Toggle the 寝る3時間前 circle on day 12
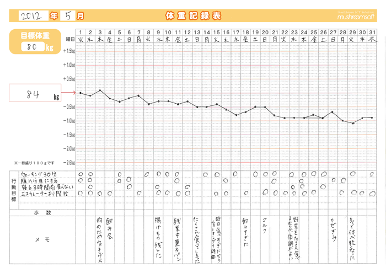This screenshot has width=386, height=273. [187, 188]
